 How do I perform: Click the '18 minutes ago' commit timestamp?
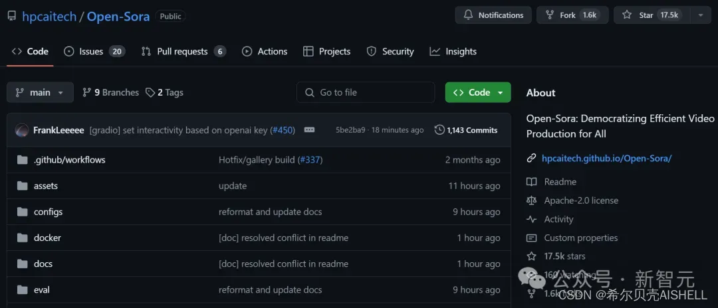point(398,130)
